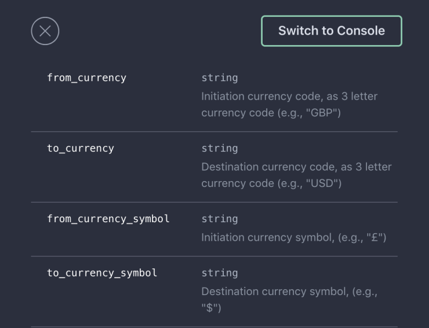Viewport: 429px width, 328px height.
Task: Click the string type beside to_currency_symbol
Action: [x=220, y=272]
